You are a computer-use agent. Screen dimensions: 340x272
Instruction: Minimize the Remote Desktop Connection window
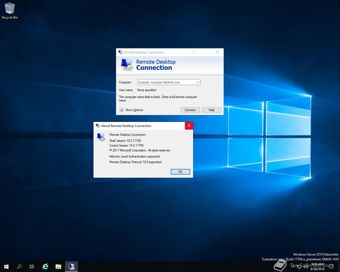pos(193,52)
